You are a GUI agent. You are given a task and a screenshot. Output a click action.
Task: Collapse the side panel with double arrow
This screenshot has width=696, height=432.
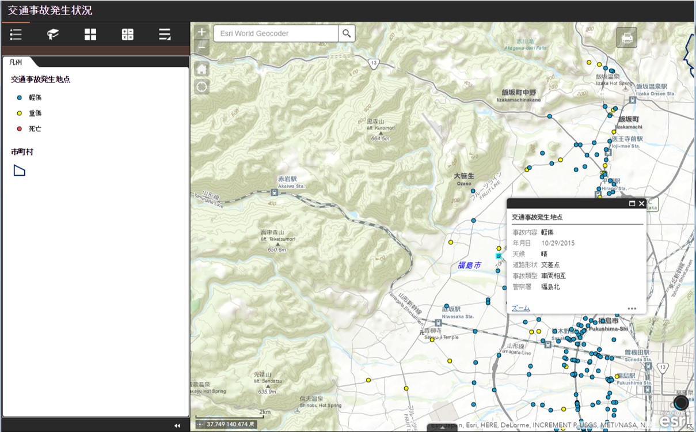[x=177, y=426]
